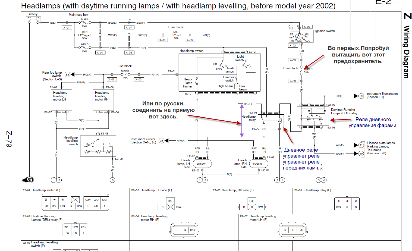
Task: Click the X-07 connector label box
Action: pyautogui.click(x=129, y=27)
